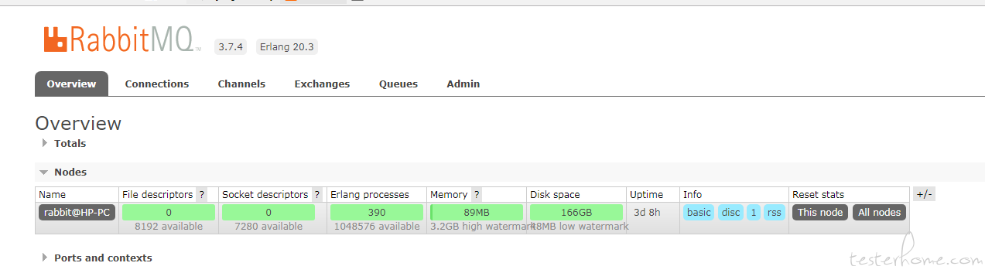Open Socket descriptors help question mark
This screenshot has height=280, width=985.
[317, 195]
